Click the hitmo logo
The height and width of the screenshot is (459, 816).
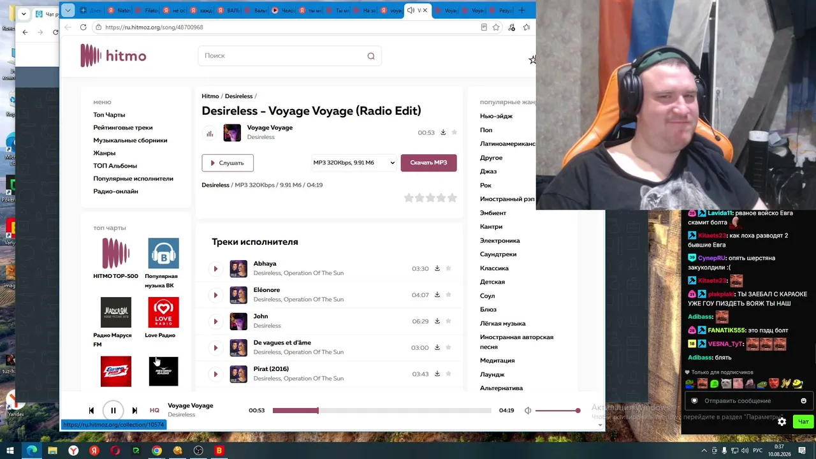[113, 55]
